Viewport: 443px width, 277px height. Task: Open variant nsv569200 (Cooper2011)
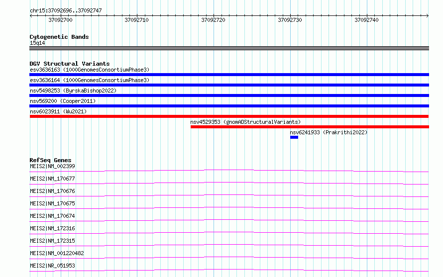(63, 101)
